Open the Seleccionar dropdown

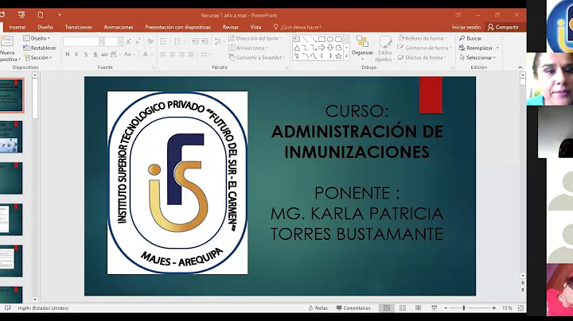coord(477,58)
